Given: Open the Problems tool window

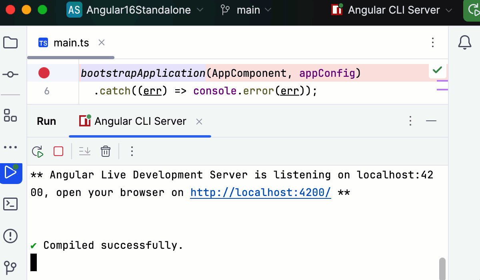Looking at the screenshot, I should pyautogui.click(x=11, y=236).
